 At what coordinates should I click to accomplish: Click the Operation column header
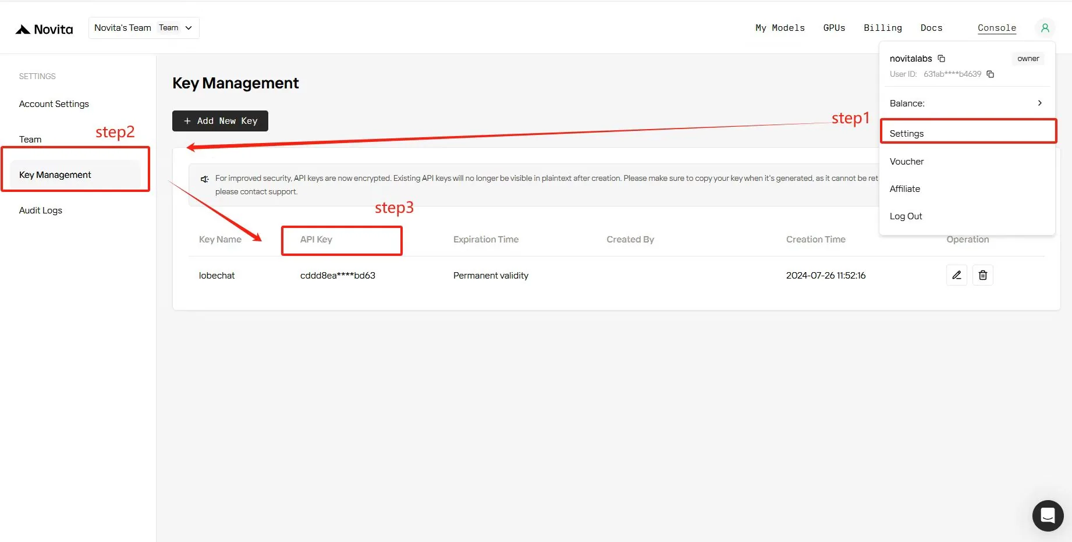click(x=967, y=239)
